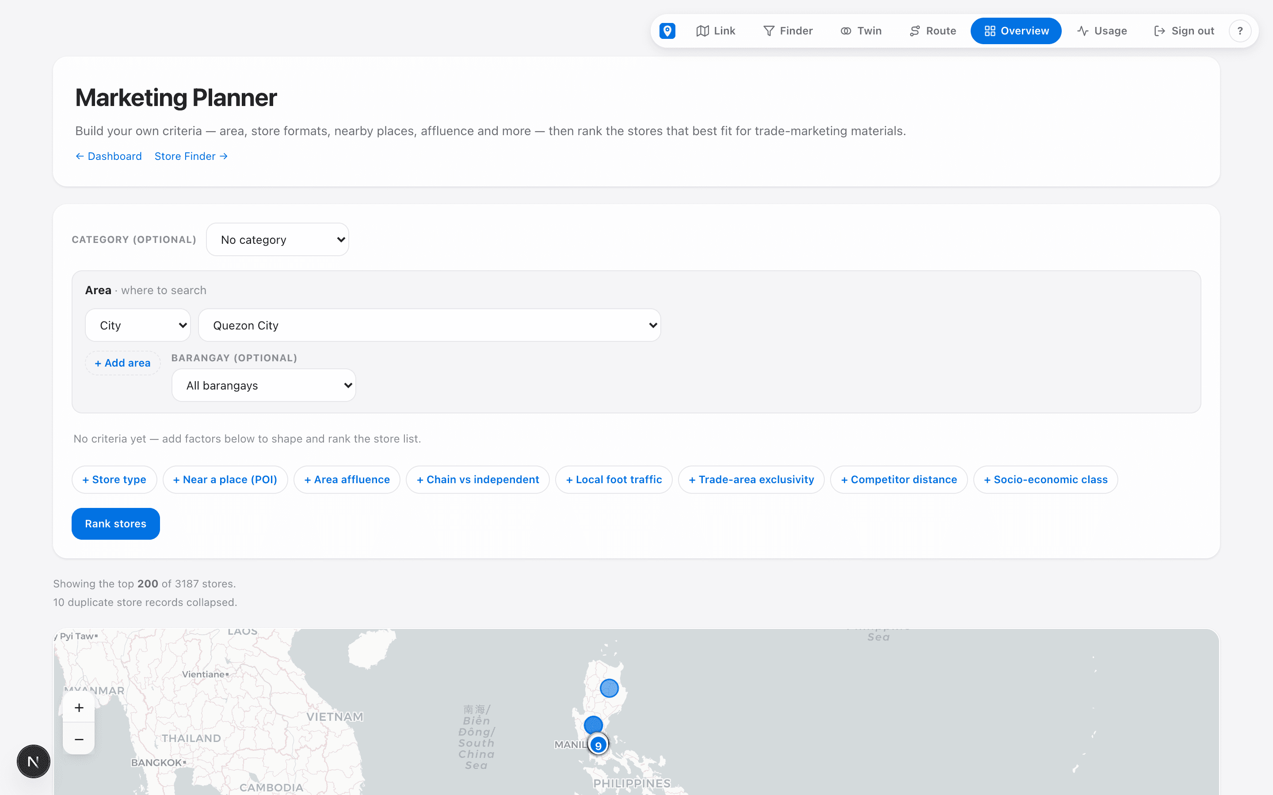1273x795 pixels.
Task: Open the help question mark button
Action: pos(1240,31)
